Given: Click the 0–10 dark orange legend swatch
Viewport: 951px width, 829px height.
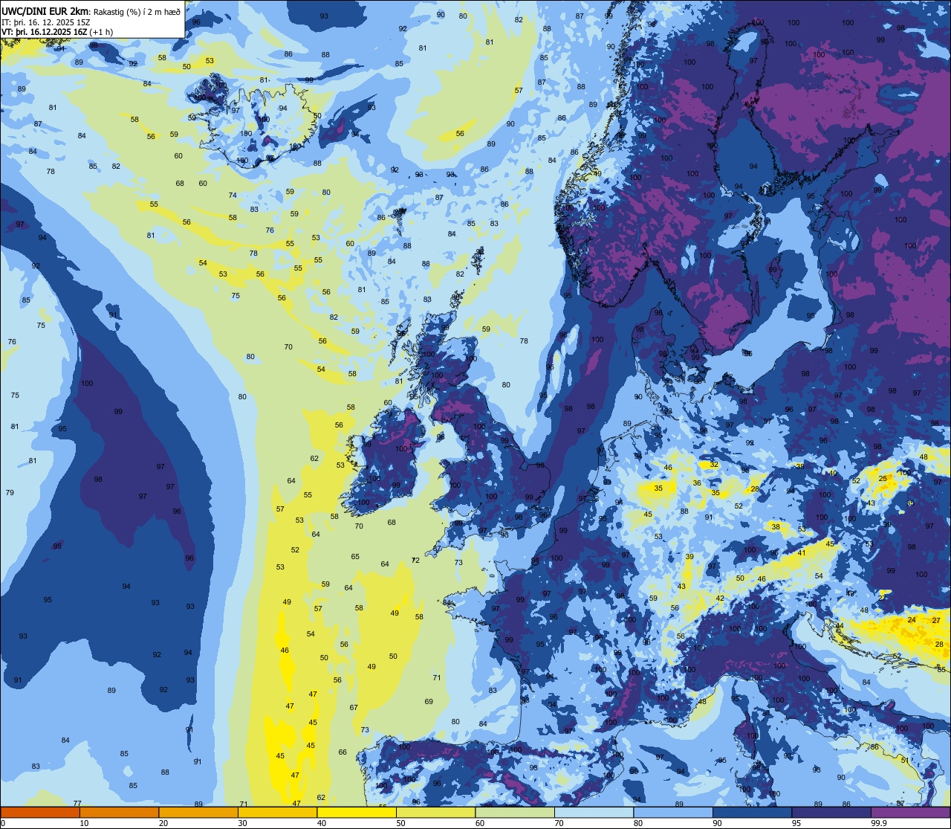Looking at the screenshot, I should [x=40, y=812].
